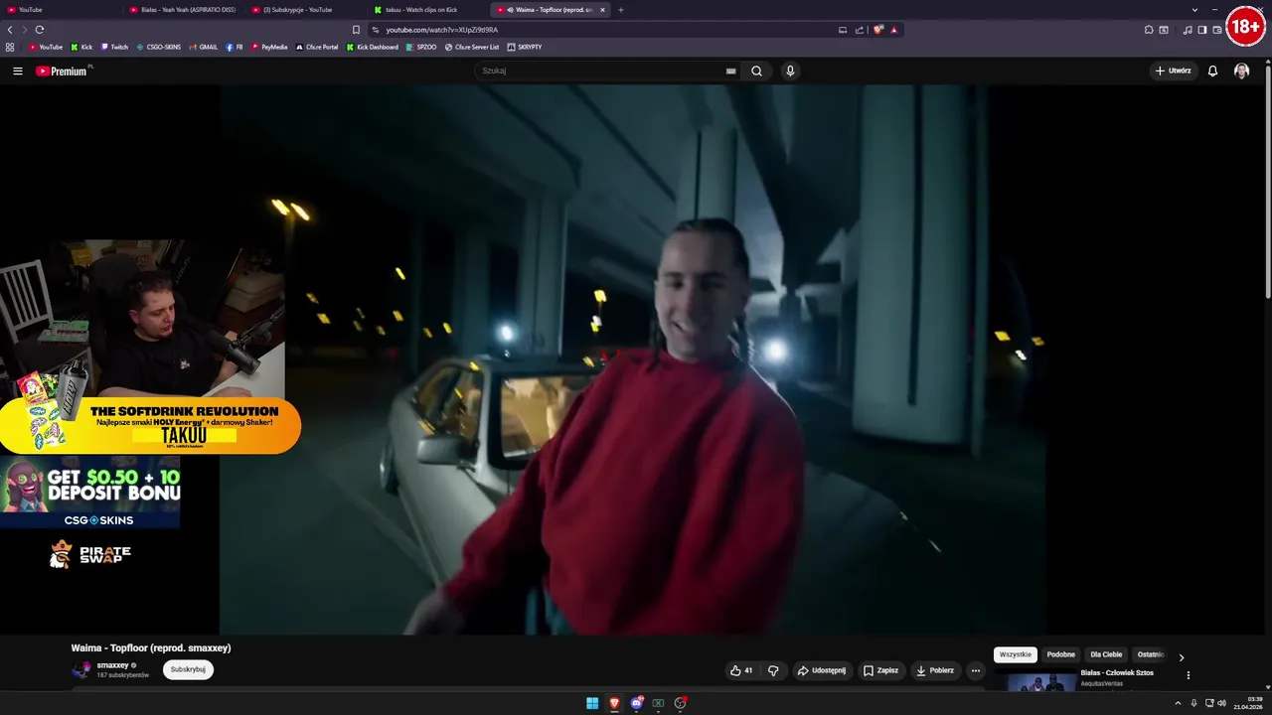Select the Dla Ciebie filter chip

[1106, 654]
